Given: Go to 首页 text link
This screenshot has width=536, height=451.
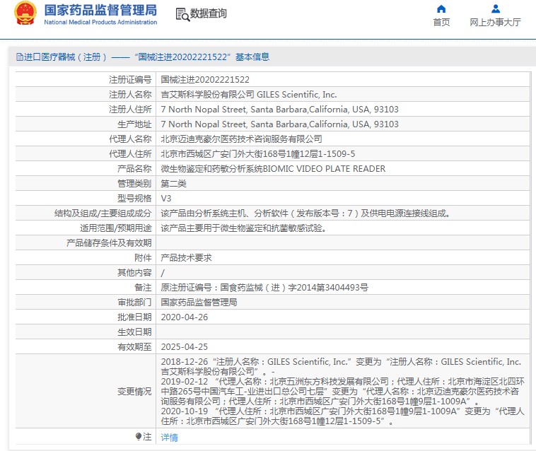Looking at the screenshot, I should click(441, 23).
